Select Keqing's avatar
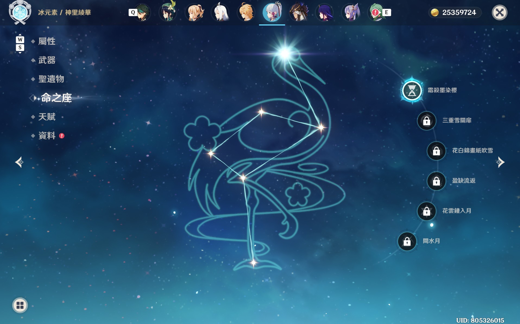Viewport: 520px width, 324px height. tap(351, 12)
